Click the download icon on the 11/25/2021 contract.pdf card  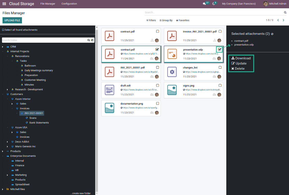[152, 40]
